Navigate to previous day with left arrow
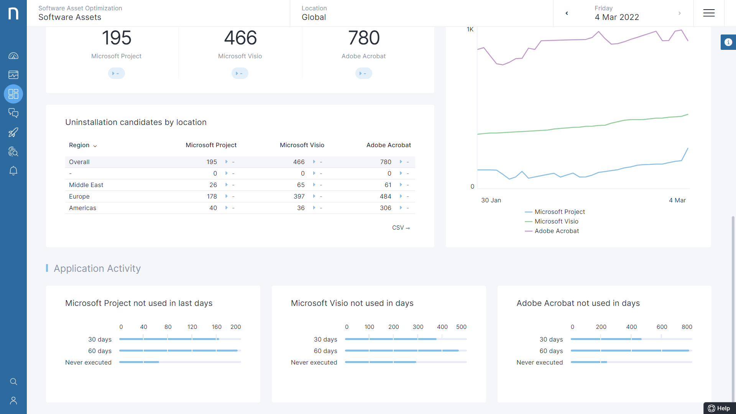The height and width of the screenshot is (414, 736). (567, 13)
